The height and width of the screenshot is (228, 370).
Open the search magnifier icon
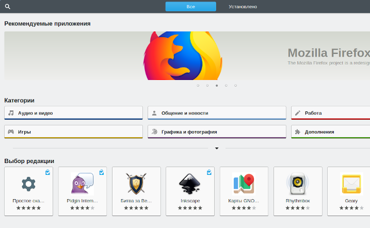(x=8, y=7)
